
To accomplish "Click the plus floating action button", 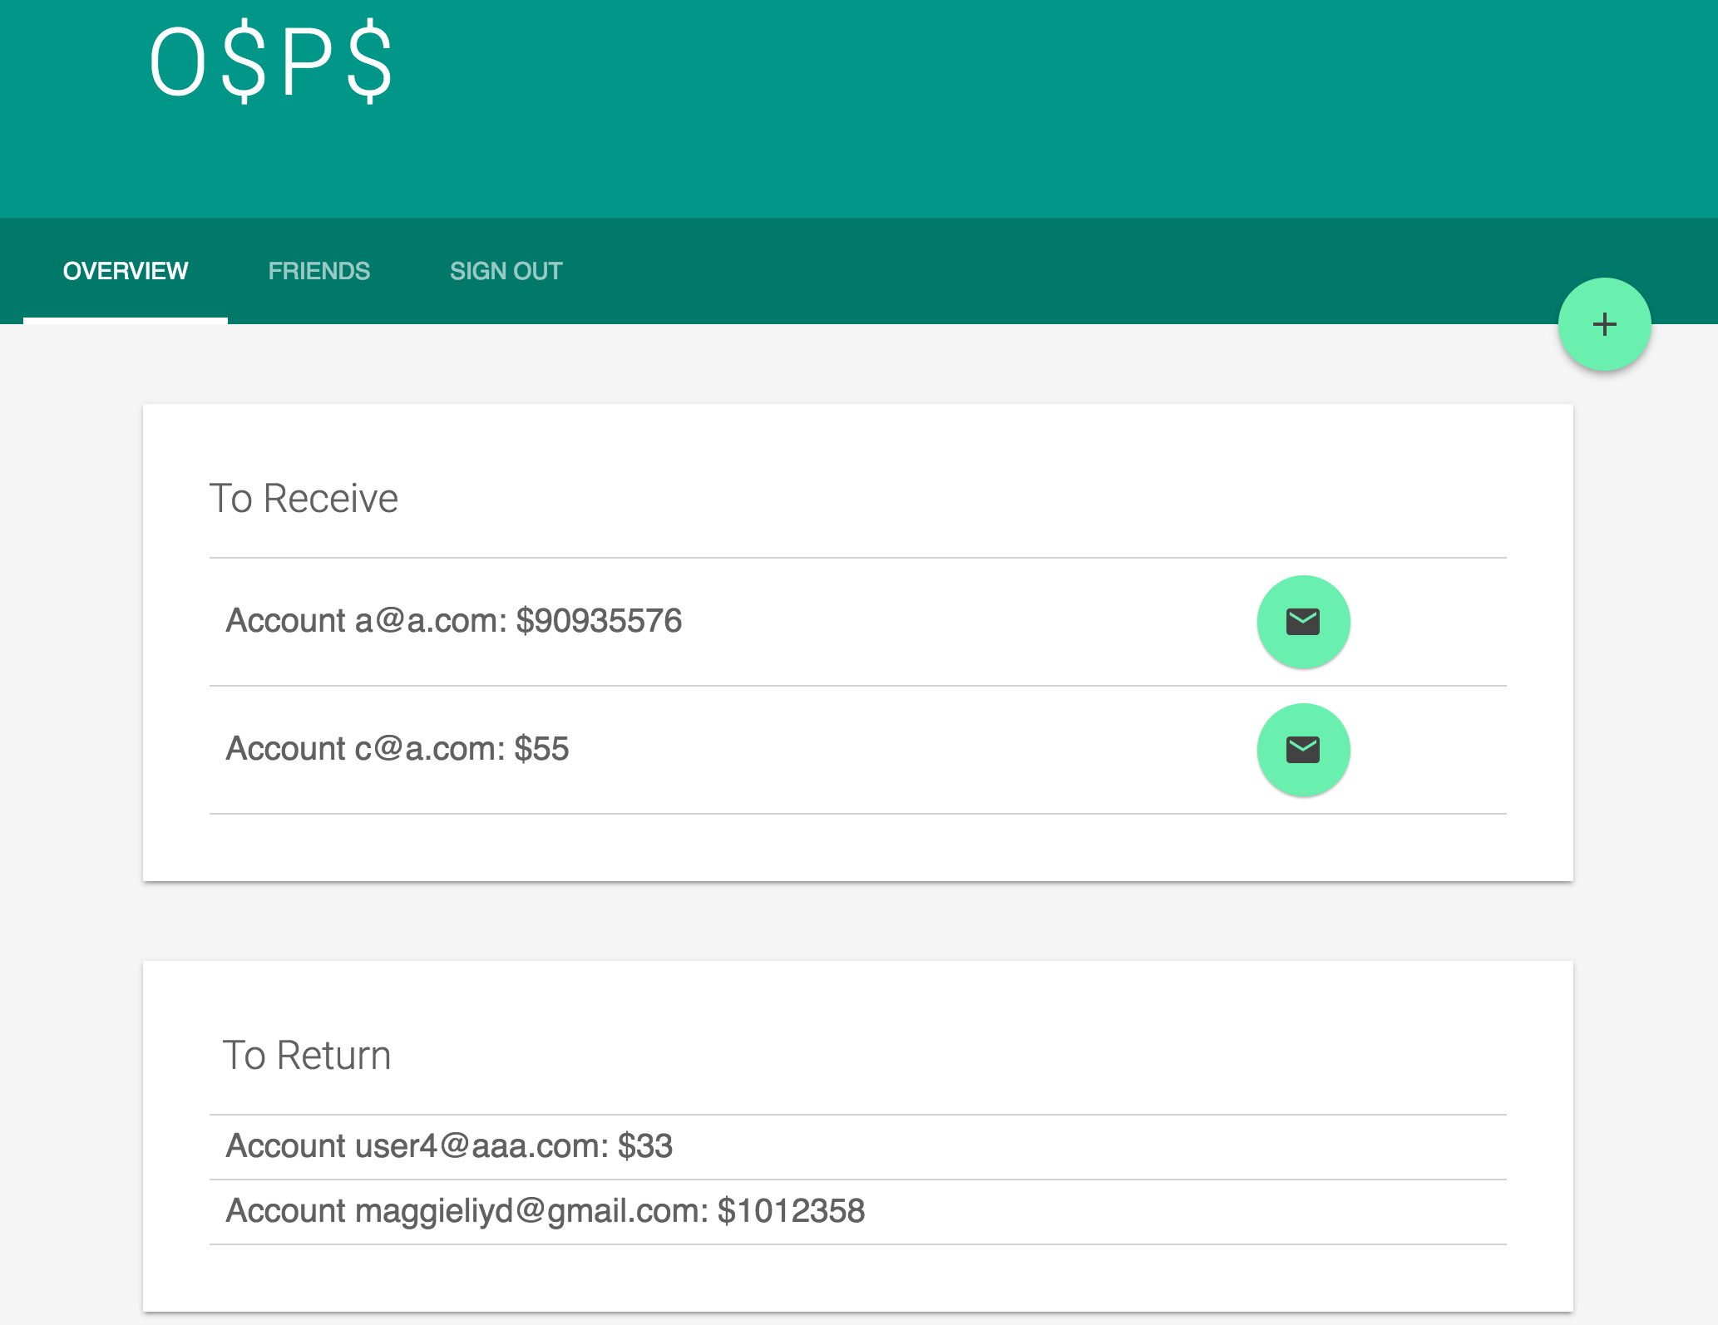I will pos(1604,324).
